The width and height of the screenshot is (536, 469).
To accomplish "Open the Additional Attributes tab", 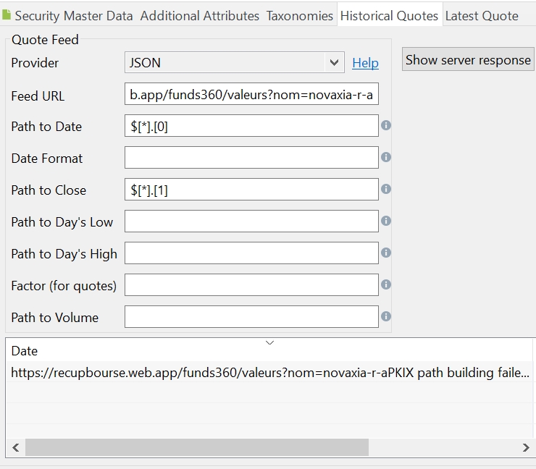I will click(x=199, y=16).
